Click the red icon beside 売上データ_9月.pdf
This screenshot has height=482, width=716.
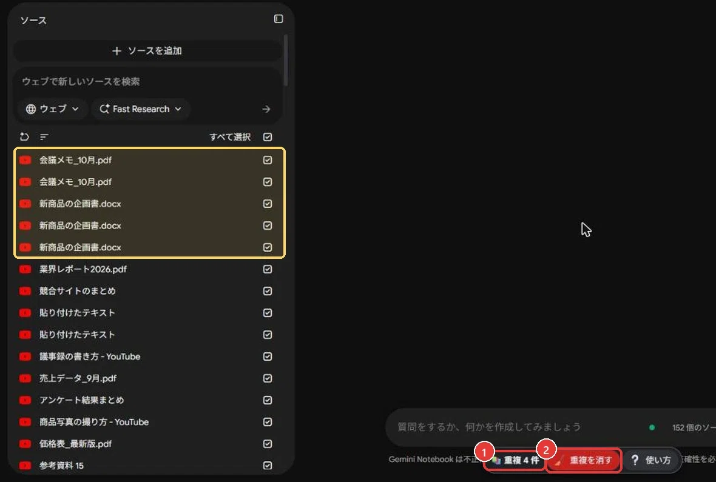point(25,378)
